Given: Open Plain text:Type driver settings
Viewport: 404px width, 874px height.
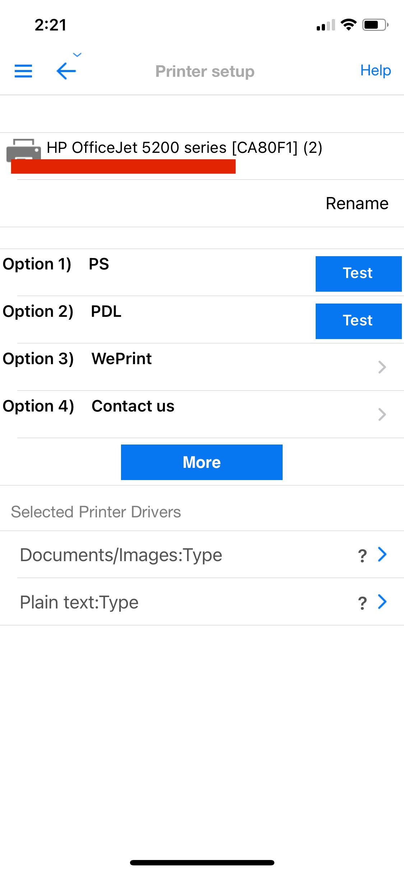Looking at the screenshot, I should 382,602.
